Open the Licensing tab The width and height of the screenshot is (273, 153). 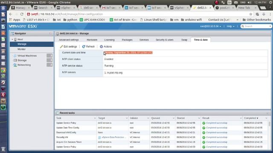coord(109,40)
